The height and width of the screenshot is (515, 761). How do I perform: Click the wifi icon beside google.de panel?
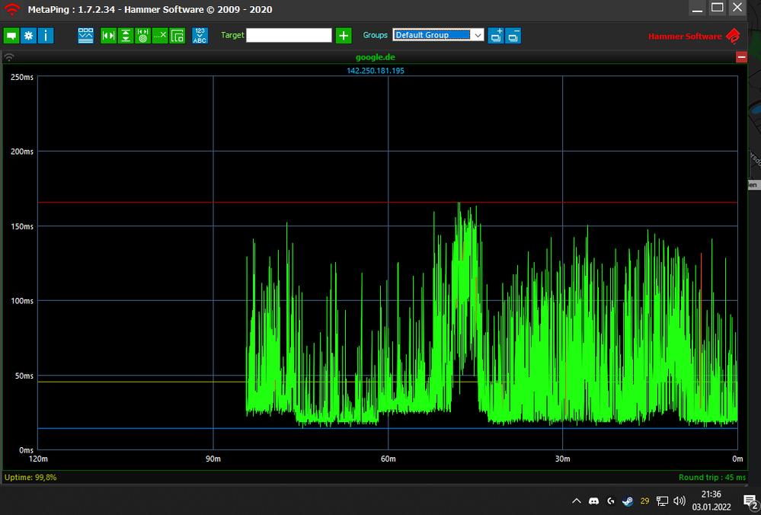click(x=9, y=58)
